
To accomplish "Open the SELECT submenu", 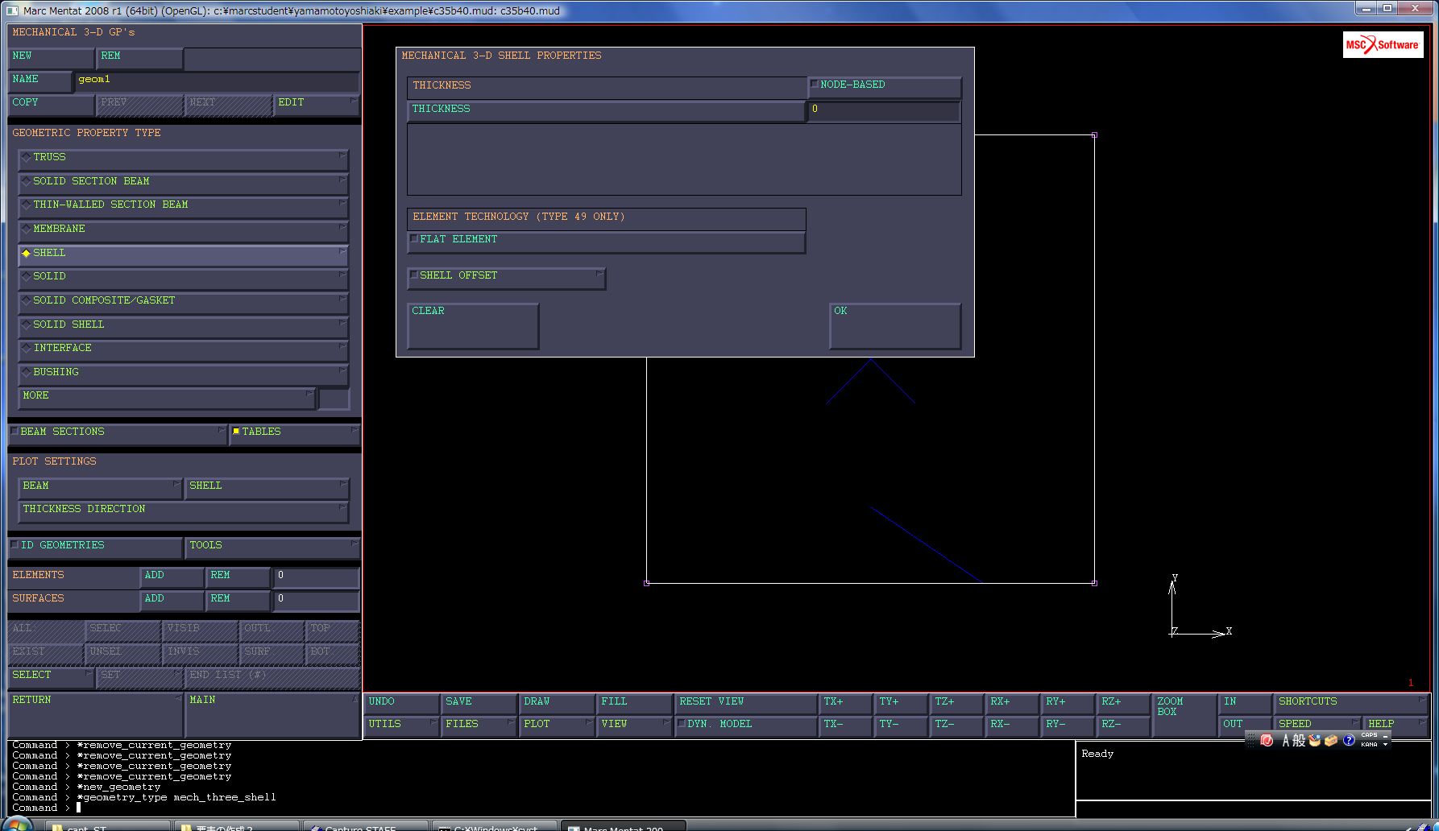I will (51, 676).
